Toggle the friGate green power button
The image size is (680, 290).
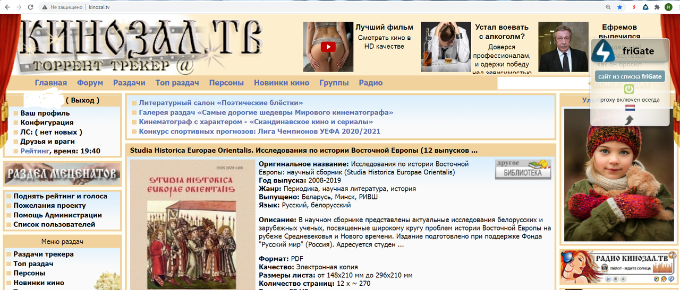(x=629, y=89)
